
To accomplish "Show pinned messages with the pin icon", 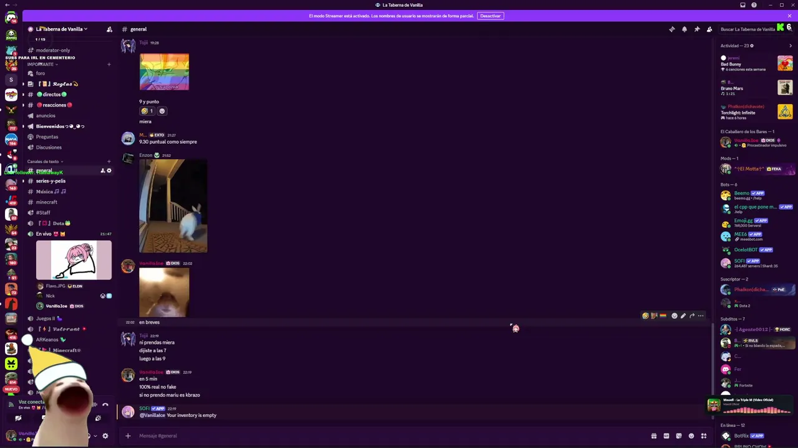I will (696, 29).
